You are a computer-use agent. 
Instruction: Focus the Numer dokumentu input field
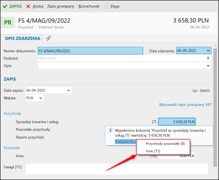tap(91, 51)
